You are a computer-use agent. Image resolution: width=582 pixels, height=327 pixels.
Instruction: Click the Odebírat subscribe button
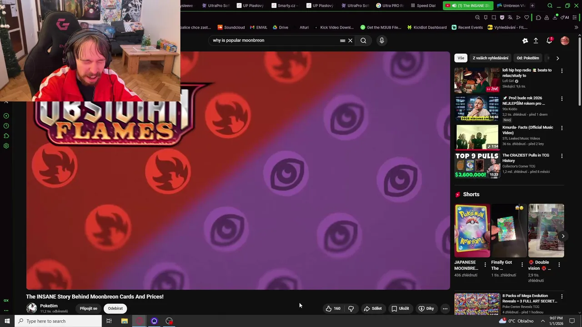(x=115, y=308)
